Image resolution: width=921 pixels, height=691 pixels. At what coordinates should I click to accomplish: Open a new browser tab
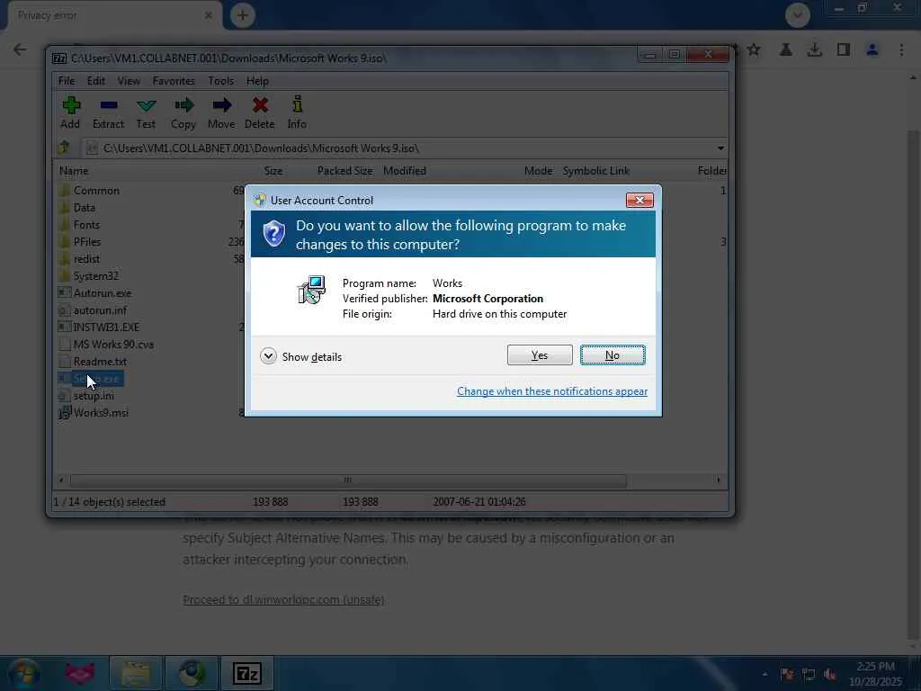coord(243,14)
